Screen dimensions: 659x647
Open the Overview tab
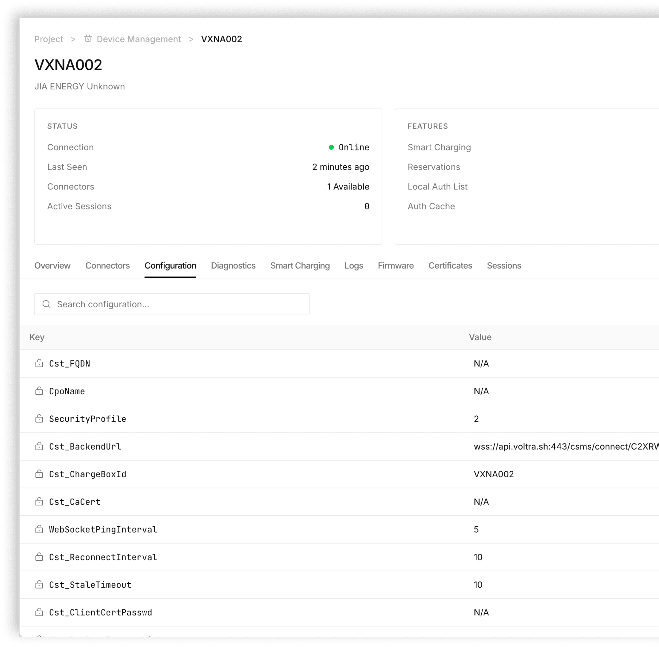click(x=52, y=266)
